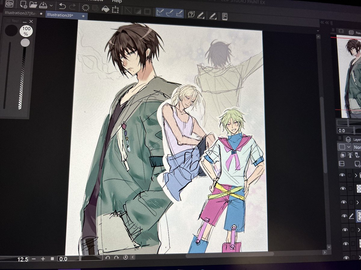This screenshot has width=361, height=270.
Task: Minimize the floating Tool palette
Action: point(25,22)
